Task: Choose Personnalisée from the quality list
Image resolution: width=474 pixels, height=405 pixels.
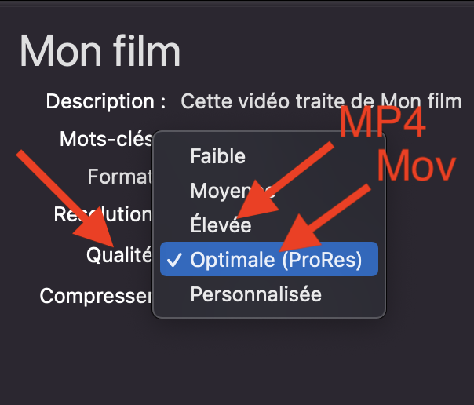Action: [x=255, y=295]
